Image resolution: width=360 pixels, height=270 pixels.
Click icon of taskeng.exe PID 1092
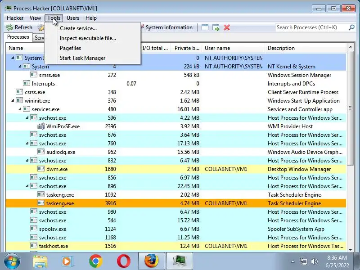coord(41,194)
